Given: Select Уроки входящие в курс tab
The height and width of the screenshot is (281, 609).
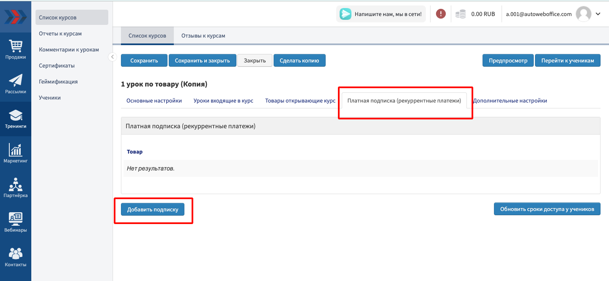Looking at the screenshot, I should [223, 101].
